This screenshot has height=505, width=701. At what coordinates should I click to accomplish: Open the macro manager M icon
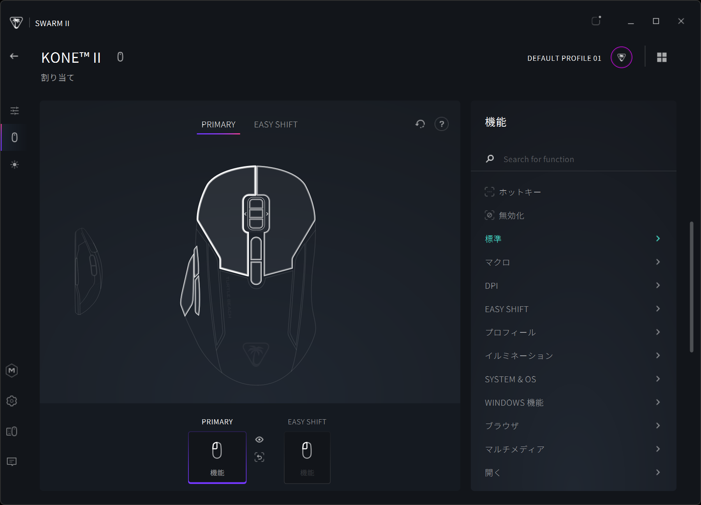point(12,371)
